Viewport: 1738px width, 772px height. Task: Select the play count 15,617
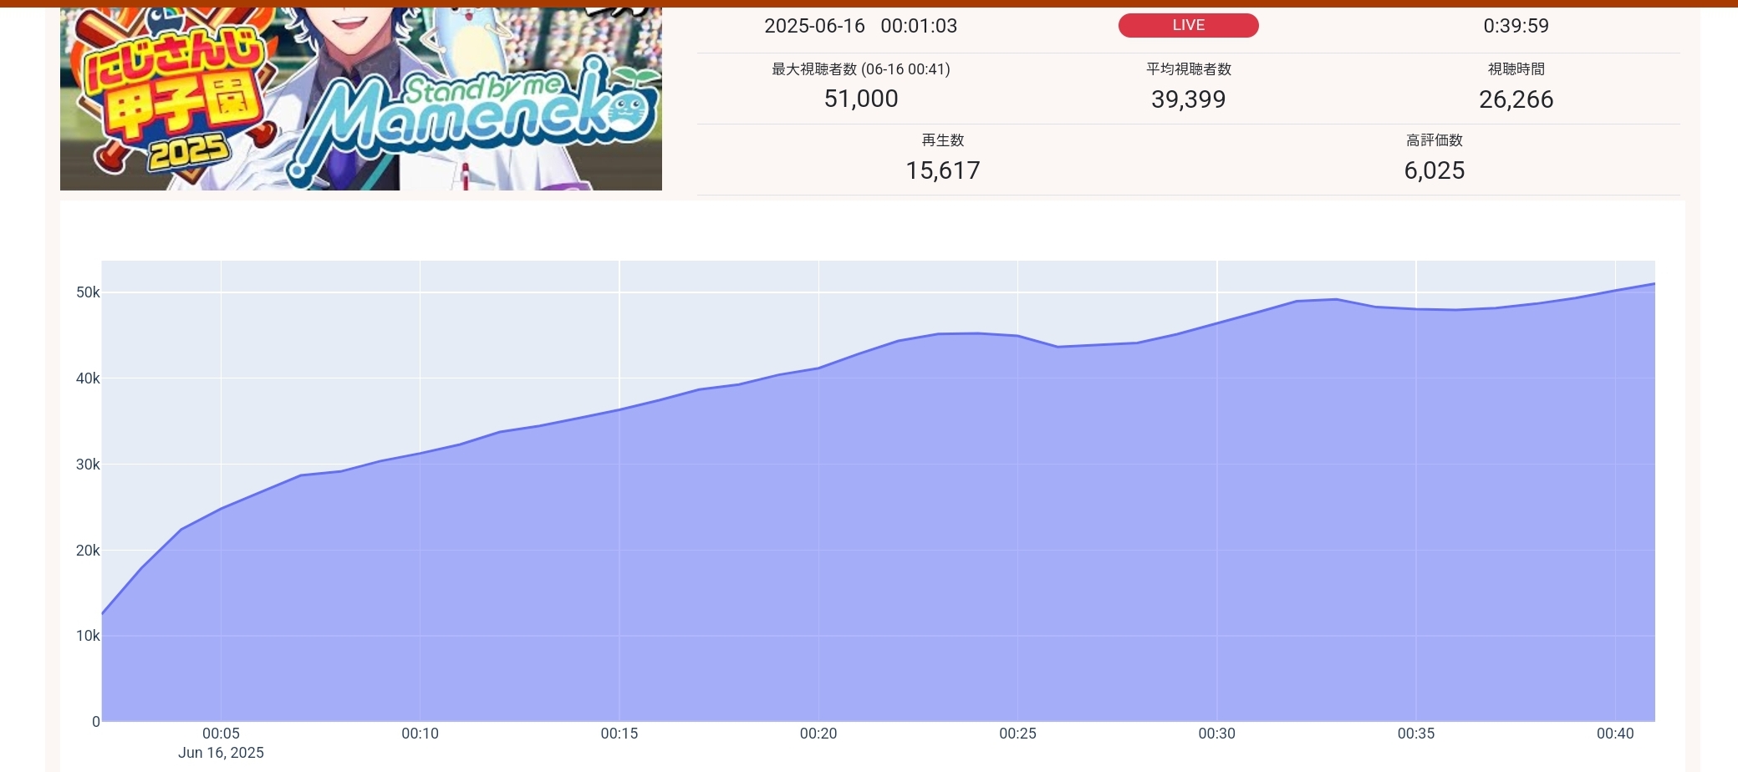coord(943,170)
